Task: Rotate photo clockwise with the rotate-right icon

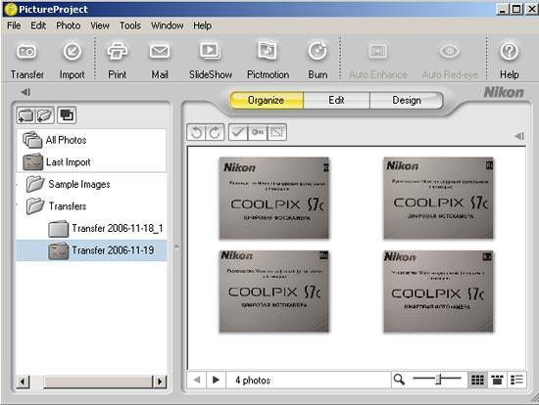Action: click(216, 132)
